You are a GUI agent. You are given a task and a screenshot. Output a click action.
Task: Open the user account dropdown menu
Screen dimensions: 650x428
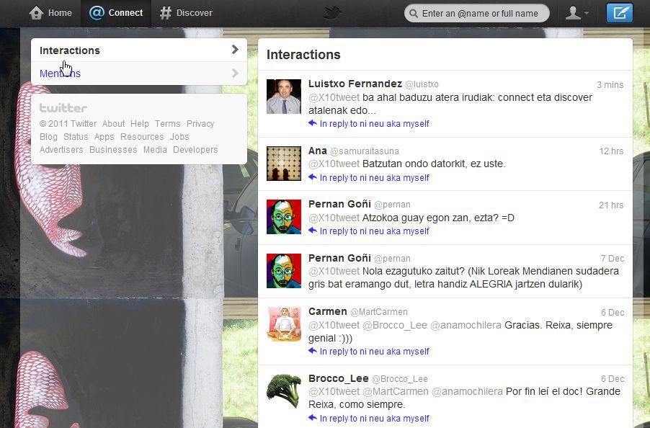[577, 13]
